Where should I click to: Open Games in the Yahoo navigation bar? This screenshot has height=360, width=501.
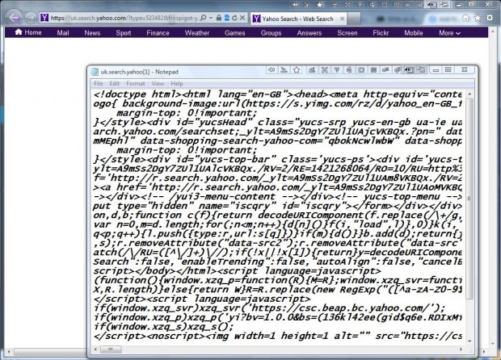(x=235, y=32)
